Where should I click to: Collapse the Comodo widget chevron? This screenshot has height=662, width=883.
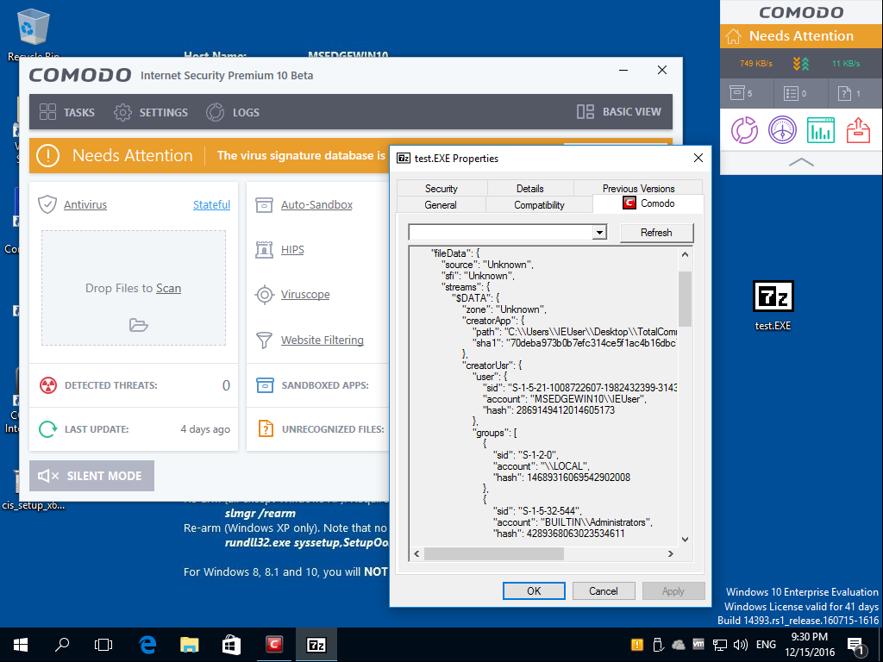801,162
